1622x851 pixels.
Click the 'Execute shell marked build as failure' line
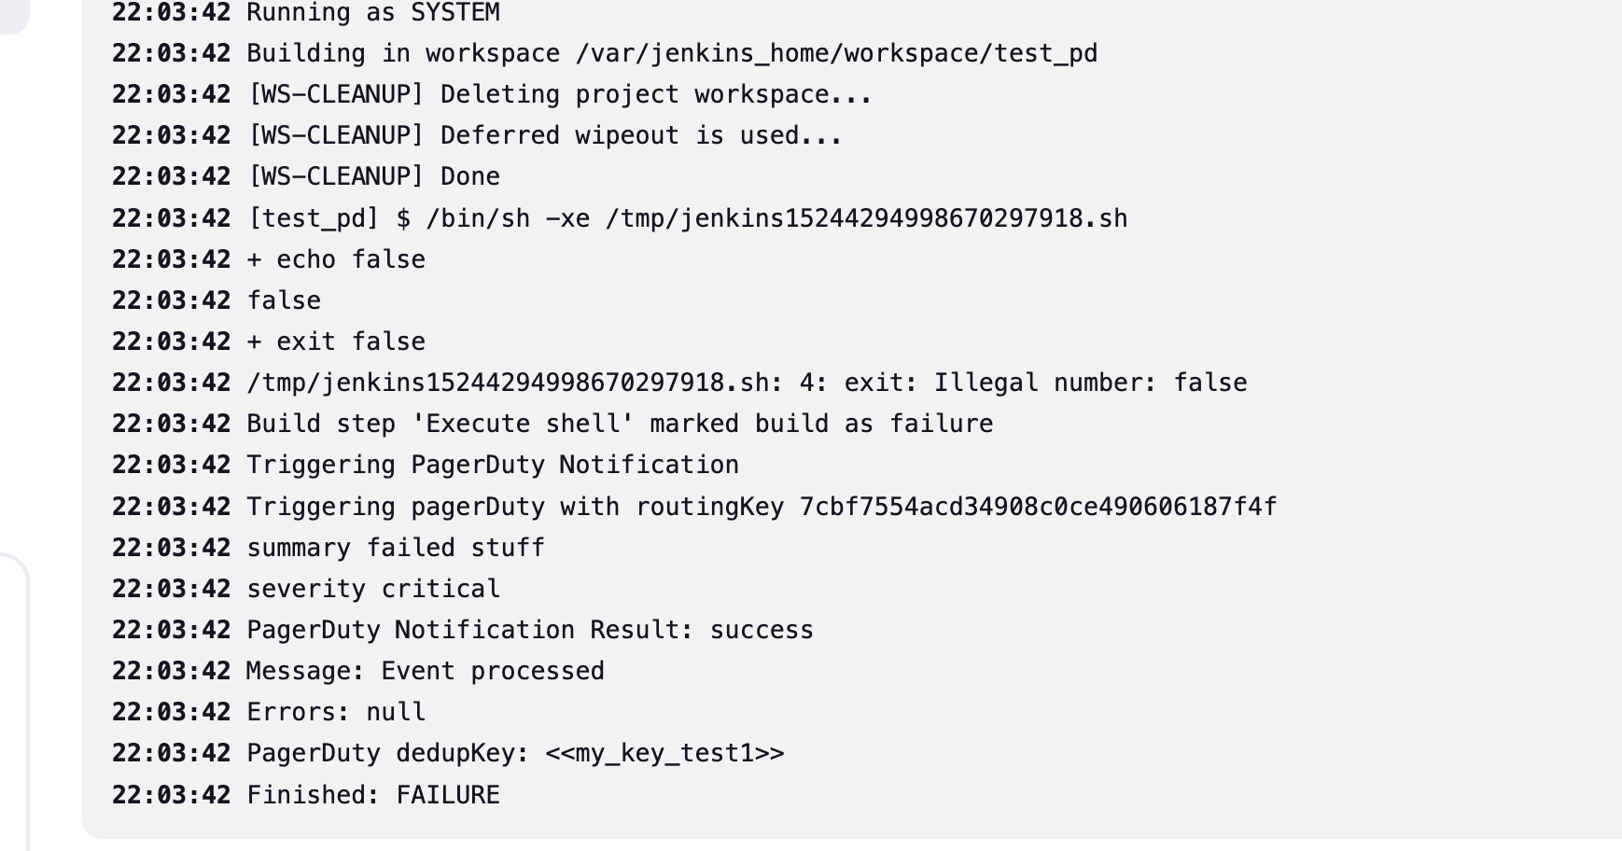click(620, 424)
